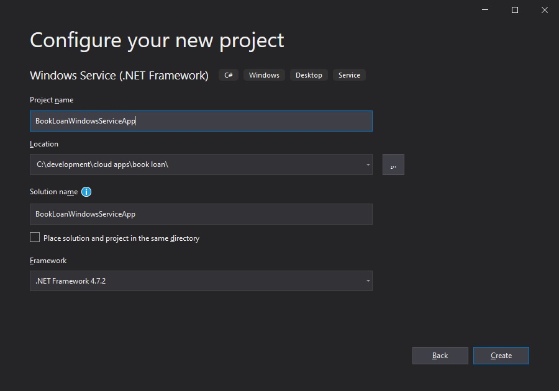
Task: Click the Solution name info icon
Action: [x=86, y=192]
